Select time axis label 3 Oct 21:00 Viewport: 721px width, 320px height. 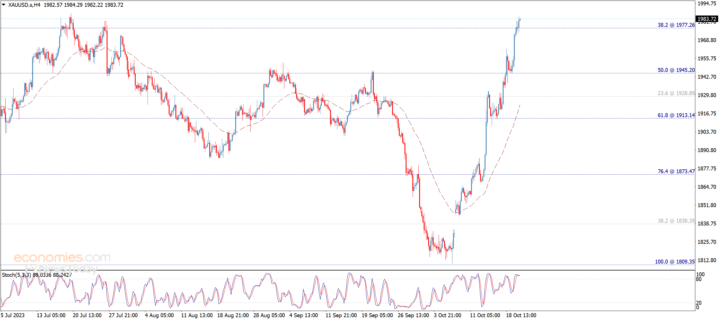448,315
